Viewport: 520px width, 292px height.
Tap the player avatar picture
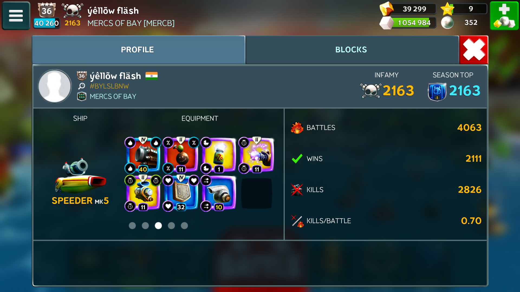click(x=55, y=86)
